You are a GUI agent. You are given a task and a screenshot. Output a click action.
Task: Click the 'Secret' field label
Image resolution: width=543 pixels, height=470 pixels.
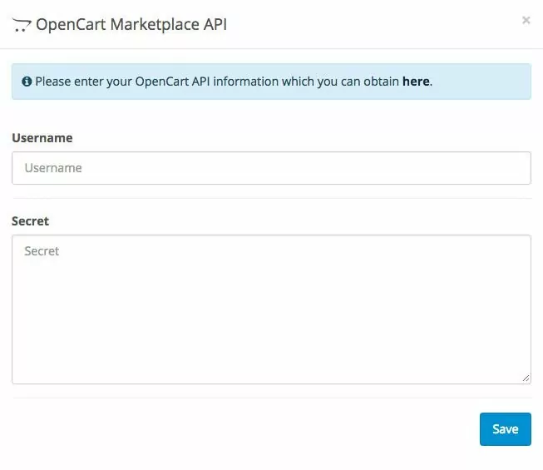tap(31, 221)
